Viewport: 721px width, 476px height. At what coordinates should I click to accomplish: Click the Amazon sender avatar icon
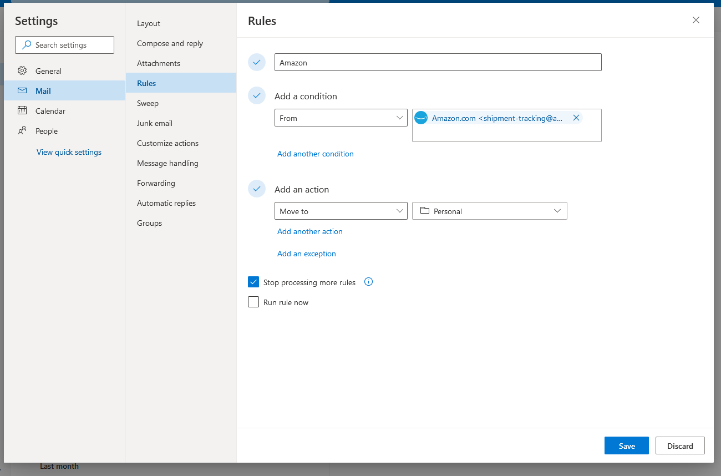pyautogui.click(x=421, y=118)
